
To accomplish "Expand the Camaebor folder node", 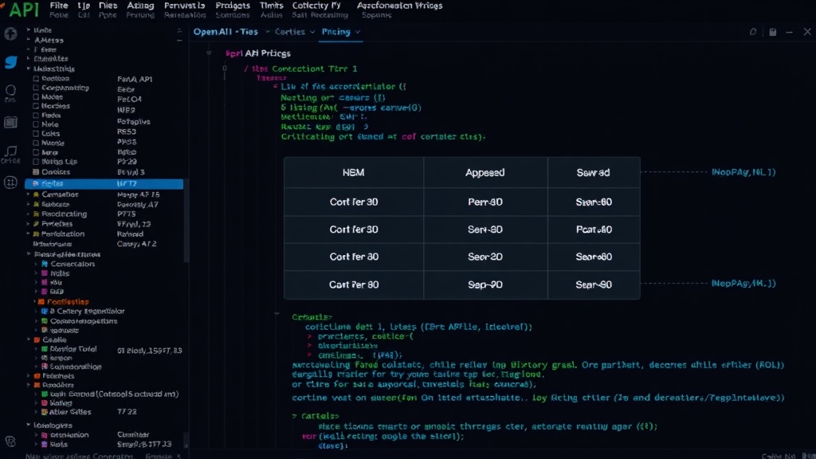I will (29, 194).
